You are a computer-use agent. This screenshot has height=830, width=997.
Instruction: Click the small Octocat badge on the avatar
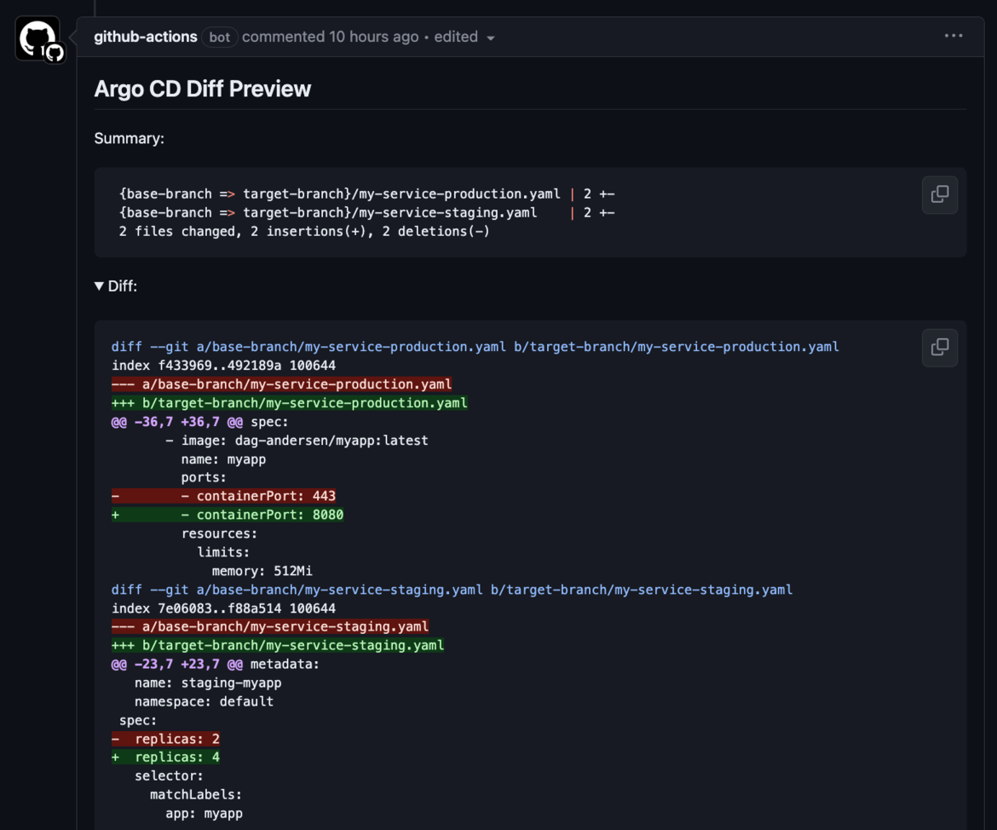pyautogui.click(x=55, y=51)
